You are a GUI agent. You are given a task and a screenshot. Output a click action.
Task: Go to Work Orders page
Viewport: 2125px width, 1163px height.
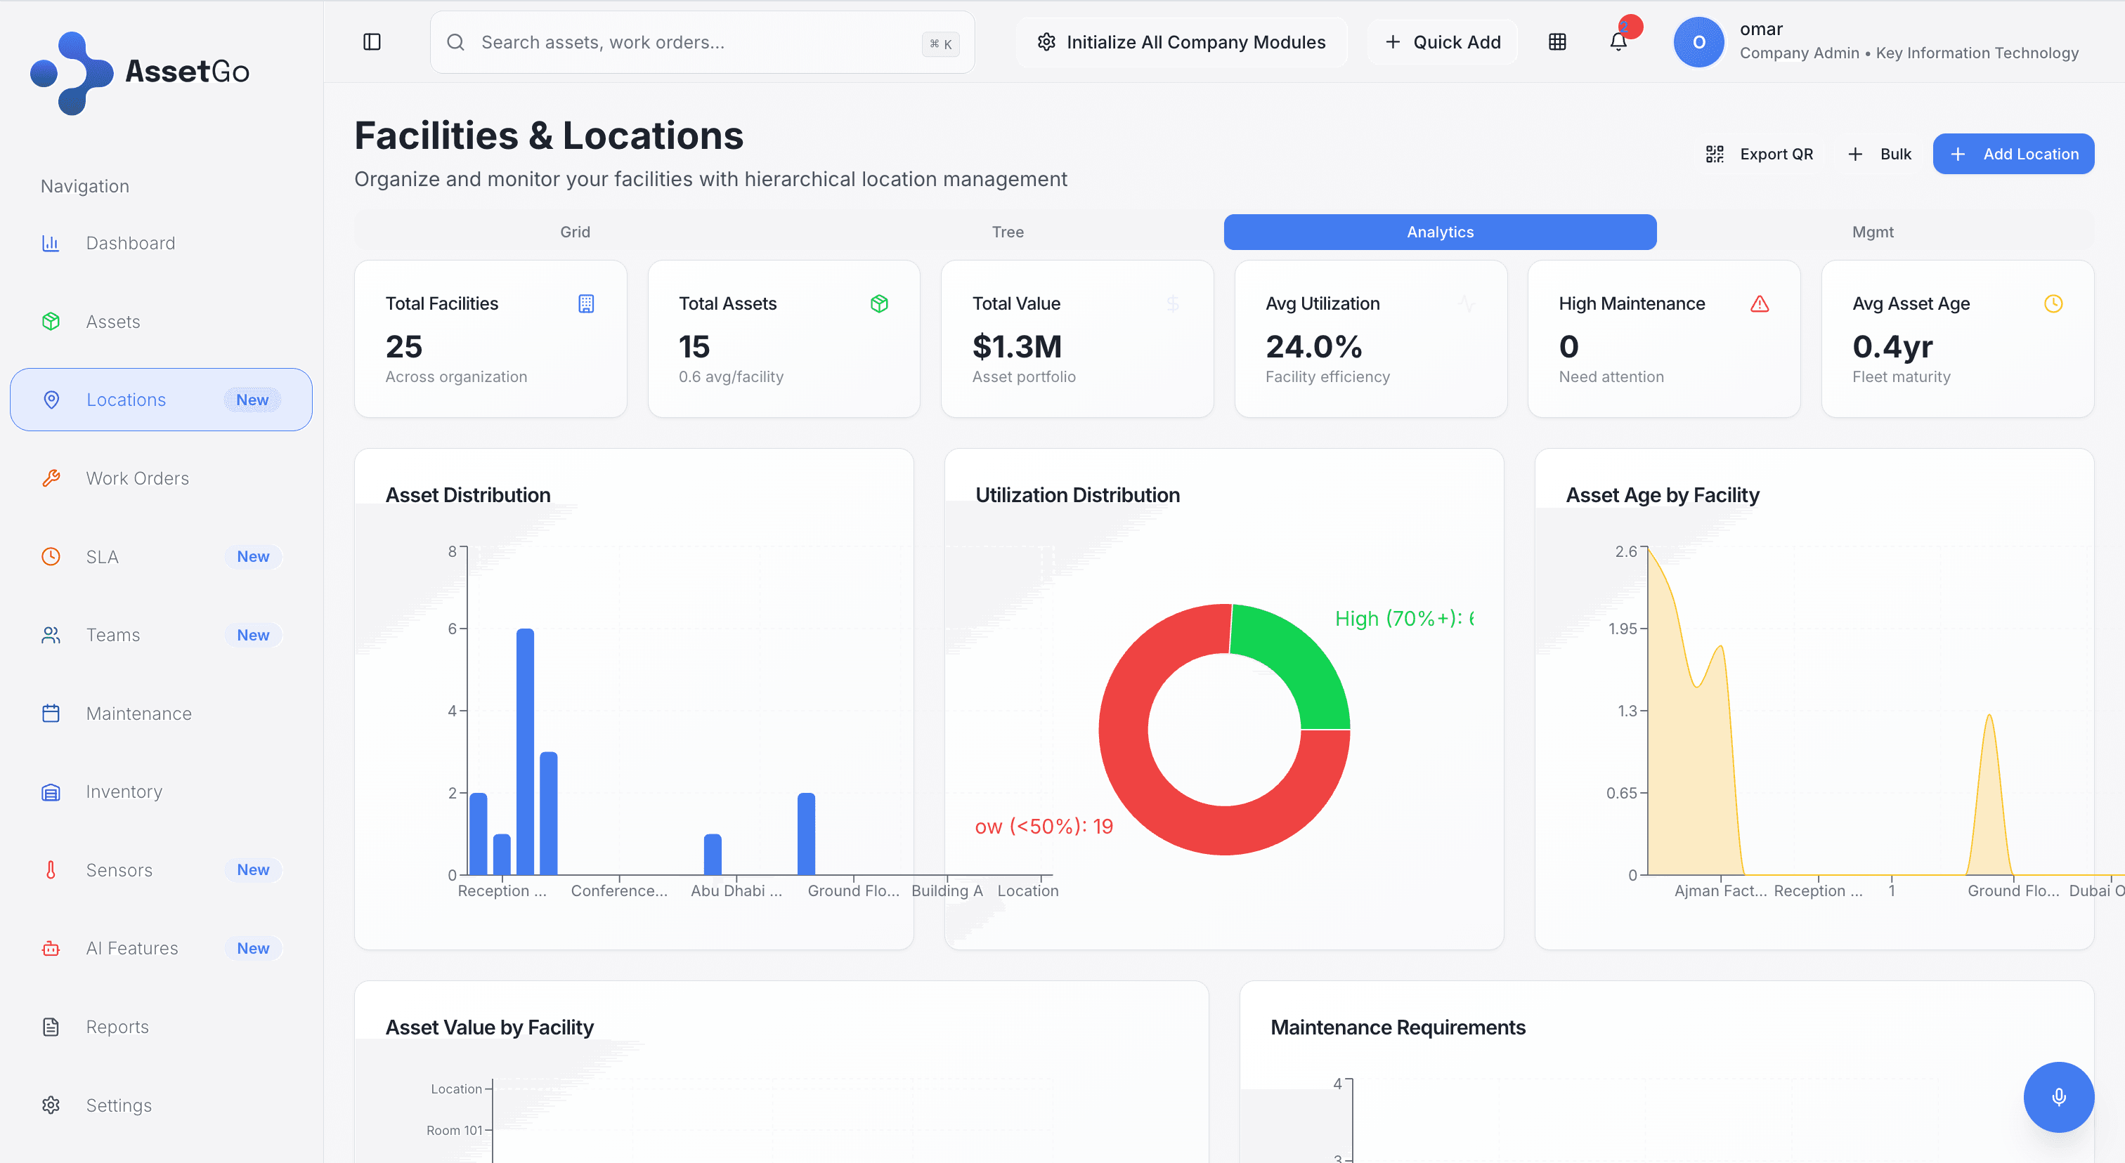coord(162,478)
